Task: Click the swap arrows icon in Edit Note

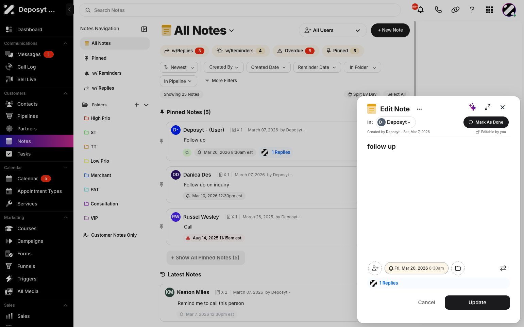Action: (503, 268)
